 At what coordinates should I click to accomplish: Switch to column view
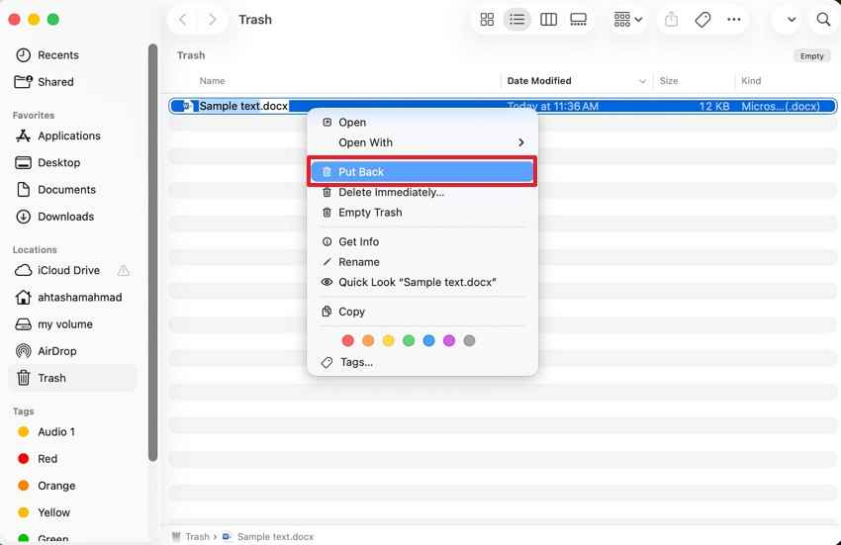point(548,20)
